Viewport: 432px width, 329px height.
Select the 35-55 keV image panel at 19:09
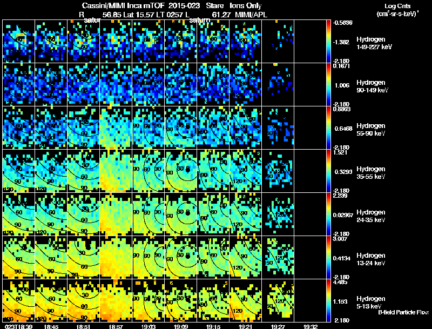(x=181, y=171)
